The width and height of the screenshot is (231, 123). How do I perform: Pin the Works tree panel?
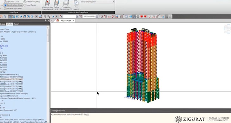point(46,20)
